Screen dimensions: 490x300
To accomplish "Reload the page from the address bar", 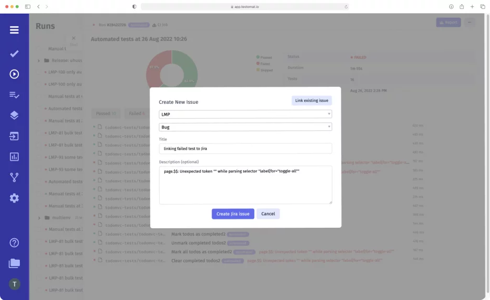I will click(346, 7).
